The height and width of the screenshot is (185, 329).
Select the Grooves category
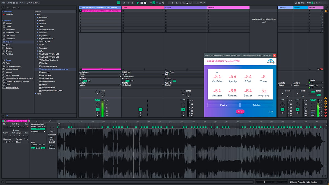(x=9, y=51)
